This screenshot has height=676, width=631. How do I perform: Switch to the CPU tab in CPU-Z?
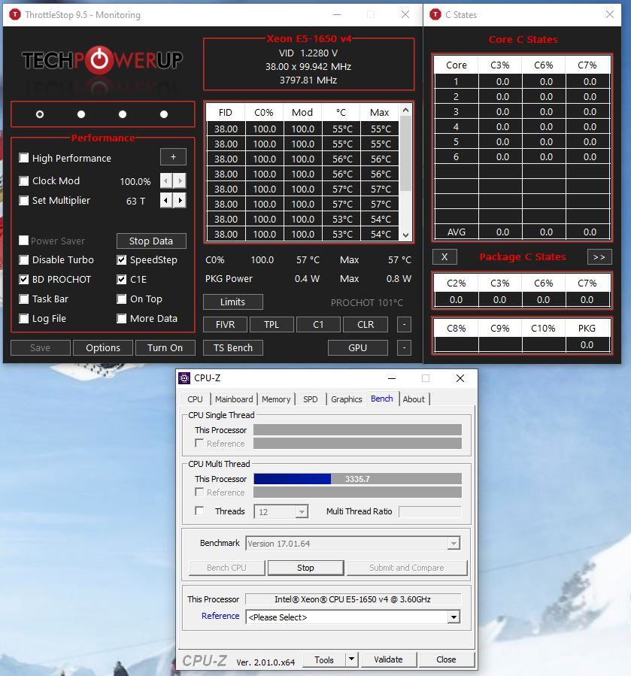(x=195, y=399)
